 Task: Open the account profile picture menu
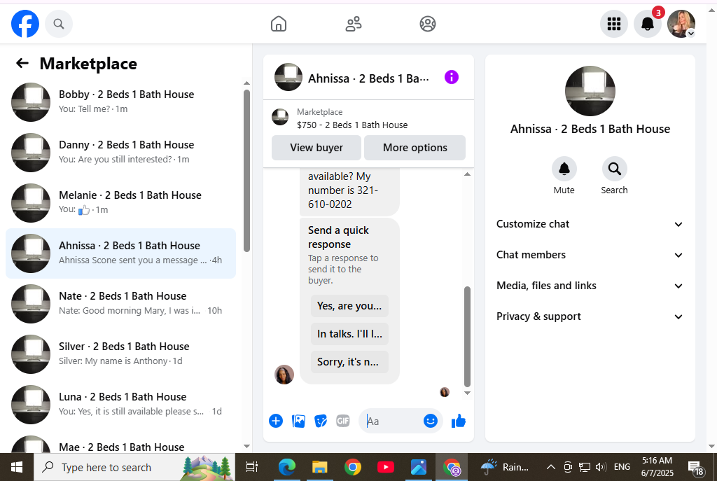[681, 24]
